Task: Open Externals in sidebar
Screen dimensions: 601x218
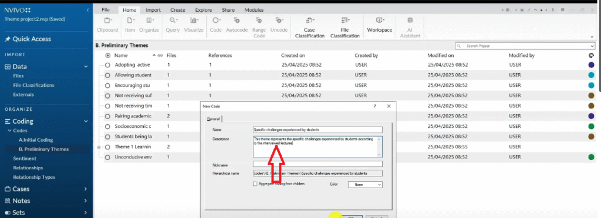Action: (x=23, y=94)
